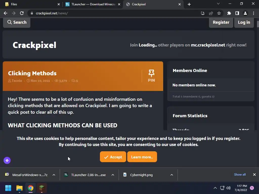Open the Extensions puzzle icon
The image size is (259, 194).
point(229,13)
